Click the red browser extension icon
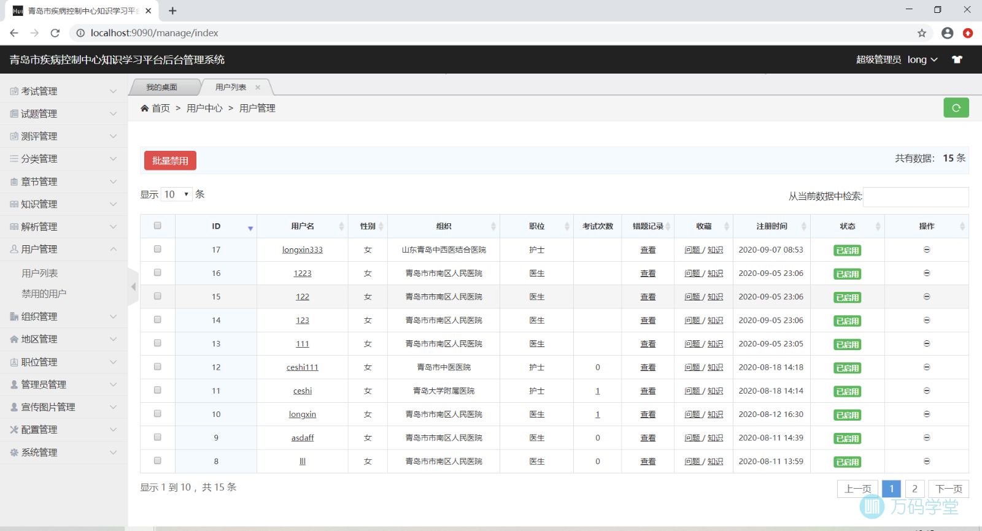 coord(968,33)
